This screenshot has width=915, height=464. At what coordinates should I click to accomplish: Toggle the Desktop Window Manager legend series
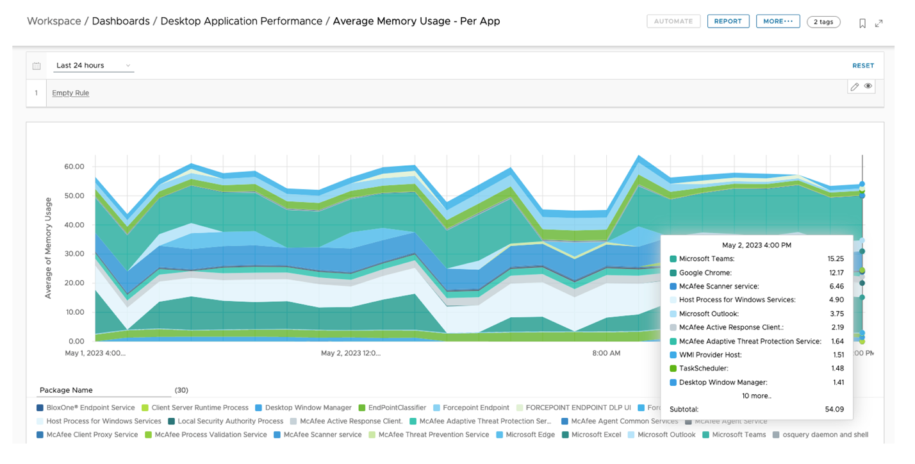(x=308, y=408)
